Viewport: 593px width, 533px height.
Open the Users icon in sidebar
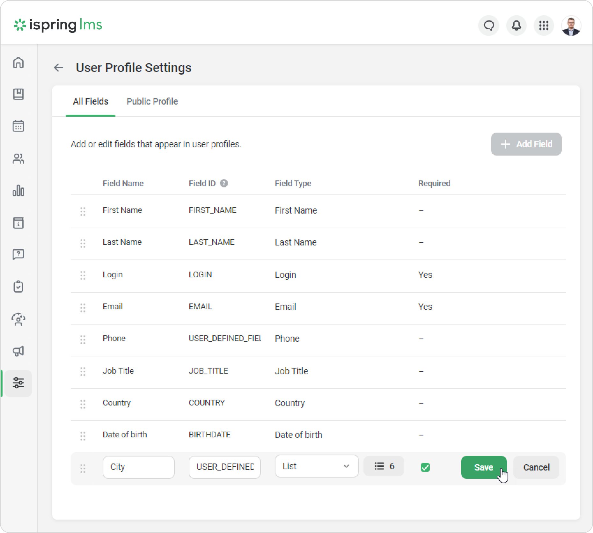pos(18,158)
